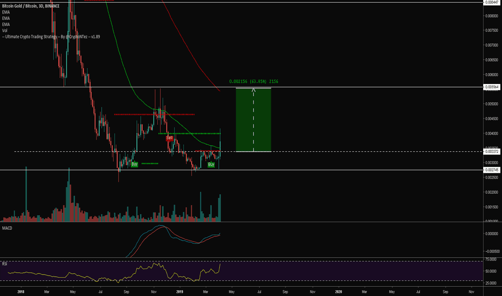The image size is (502, 296).
Task: Click the Buy signal marker from March 2019
Action: pos(211,165)
